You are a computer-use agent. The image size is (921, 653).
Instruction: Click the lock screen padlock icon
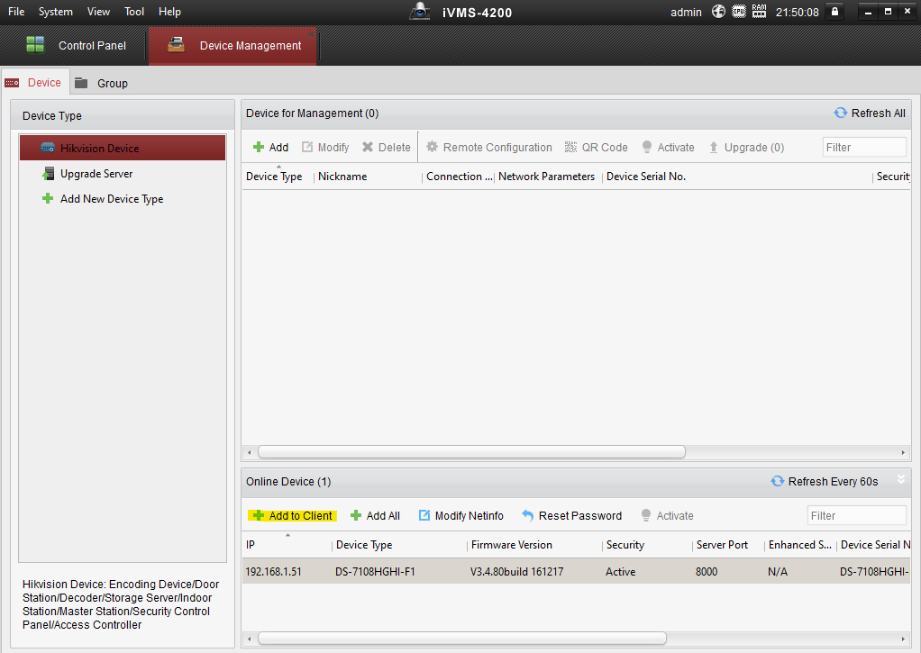point(834,11)
